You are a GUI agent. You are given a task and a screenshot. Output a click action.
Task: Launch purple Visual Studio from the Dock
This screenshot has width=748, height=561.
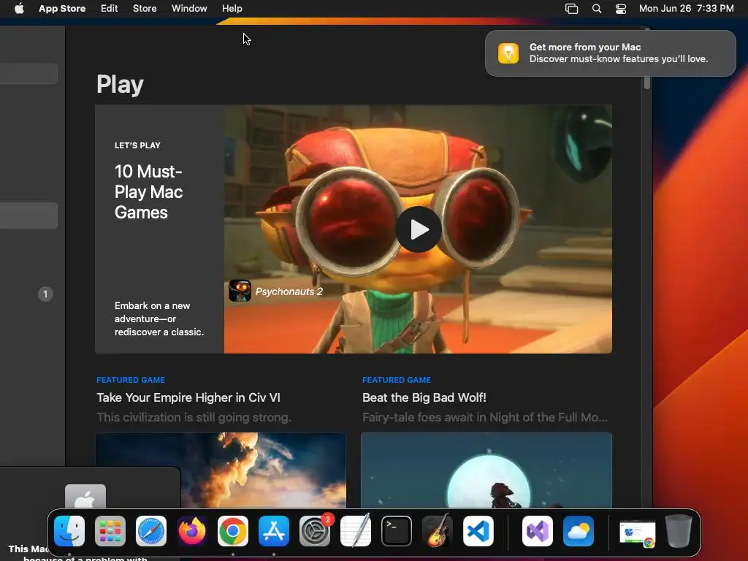[538, 531]
